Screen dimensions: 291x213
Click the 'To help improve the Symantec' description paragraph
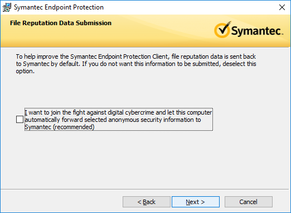(x=136, y=64)
